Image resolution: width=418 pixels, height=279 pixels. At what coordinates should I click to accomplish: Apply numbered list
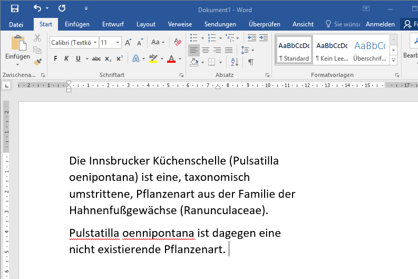[212, 38]
